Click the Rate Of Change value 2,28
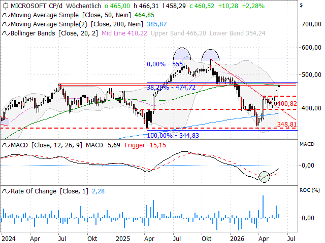Viewport: 325px width, 243px height. coord(98,191)
